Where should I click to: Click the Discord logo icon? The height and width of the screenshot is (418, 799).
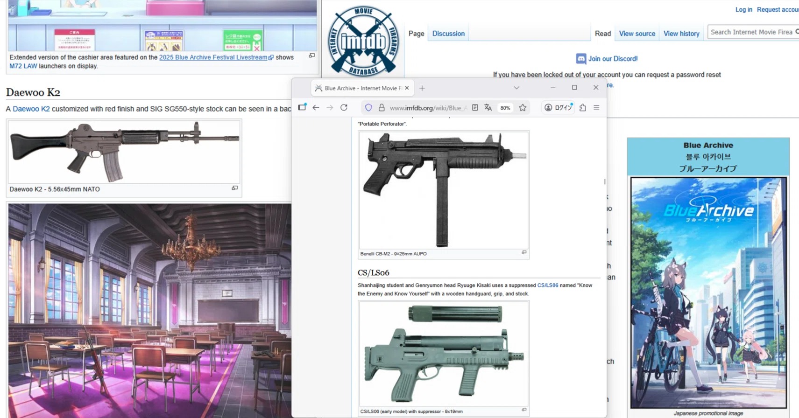click(581, 59)
